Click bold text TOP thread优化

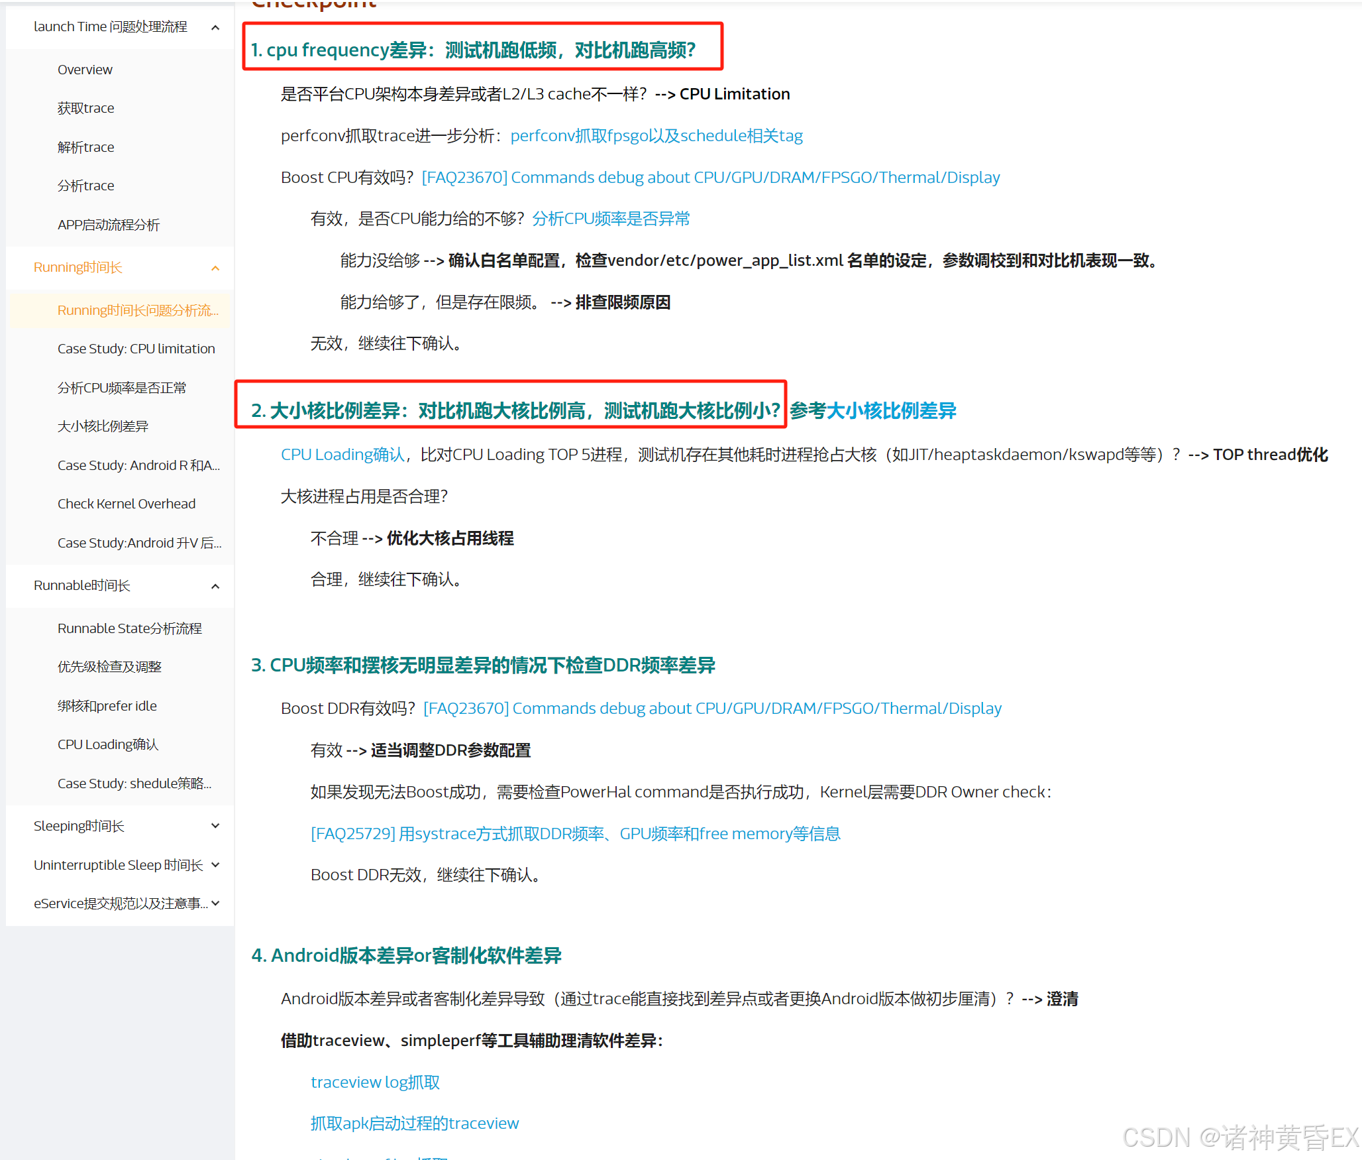[x=1271, y=455]
